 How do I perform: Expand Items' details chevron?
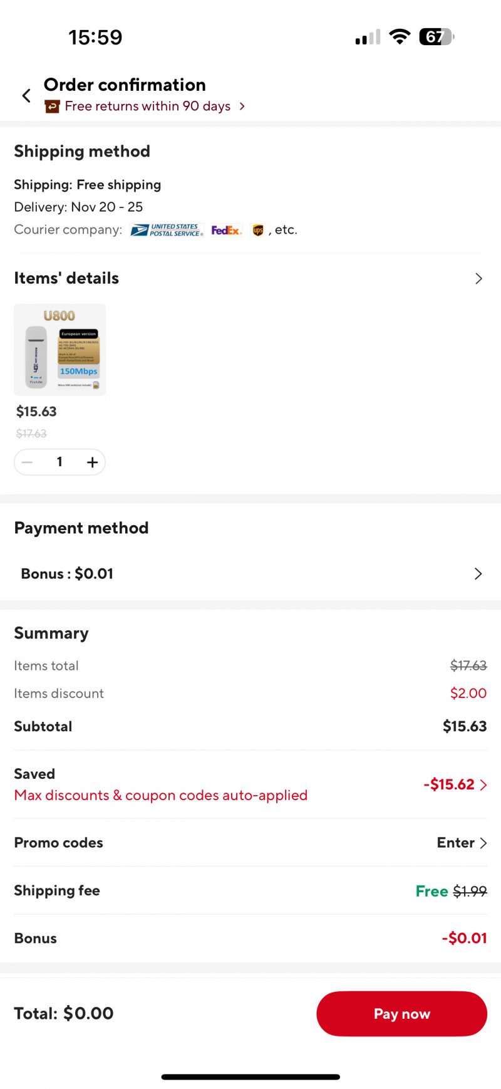pos(478,278)
